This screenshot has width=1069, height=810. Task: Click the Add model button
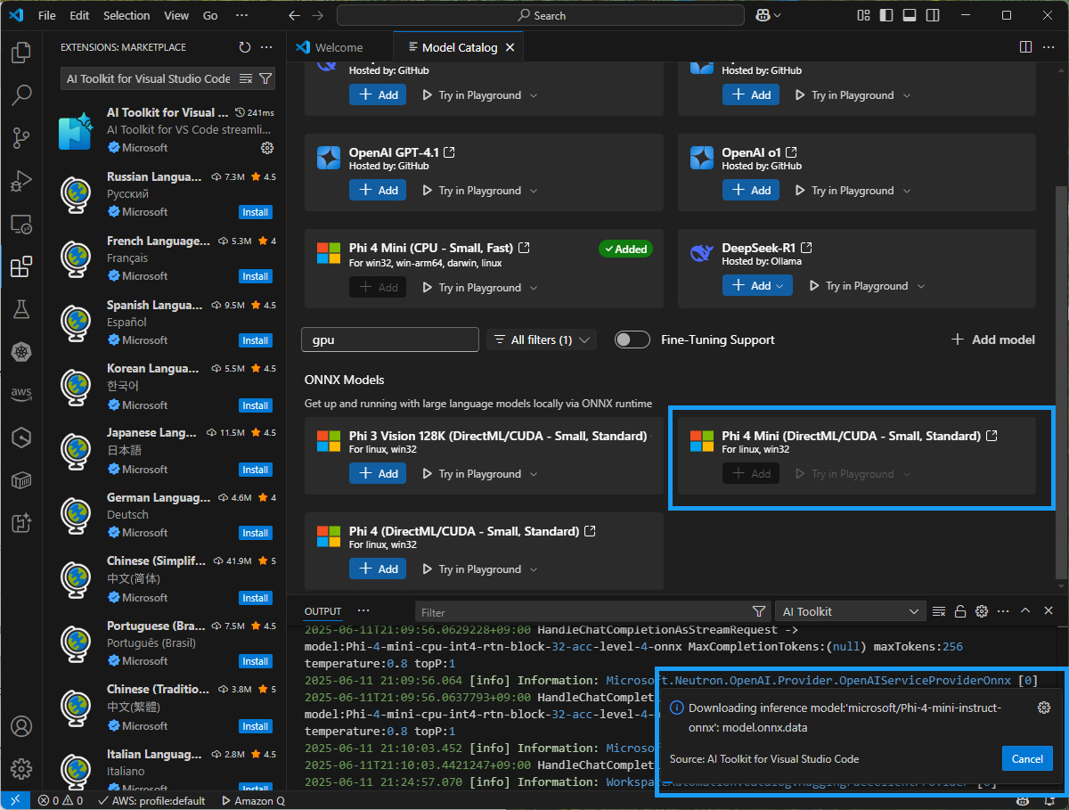tap(993, 340)
